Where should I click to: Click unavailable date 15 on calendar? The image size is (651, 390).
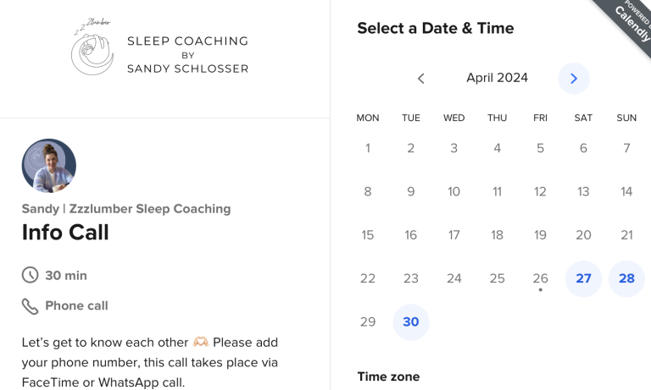click(368, 235)
